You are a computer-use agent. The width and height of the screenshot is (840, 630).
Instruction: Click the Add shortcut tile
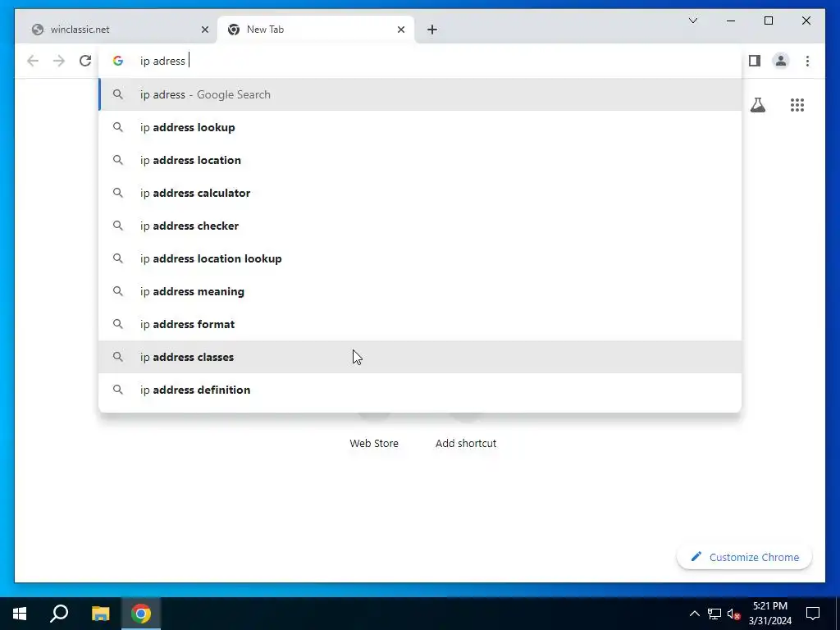(466, 443)
